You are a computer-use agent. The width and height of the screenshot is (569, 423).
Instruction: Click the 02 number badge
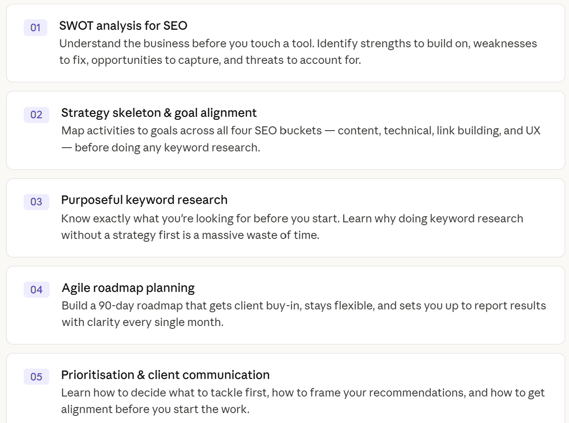coord(36,115)
